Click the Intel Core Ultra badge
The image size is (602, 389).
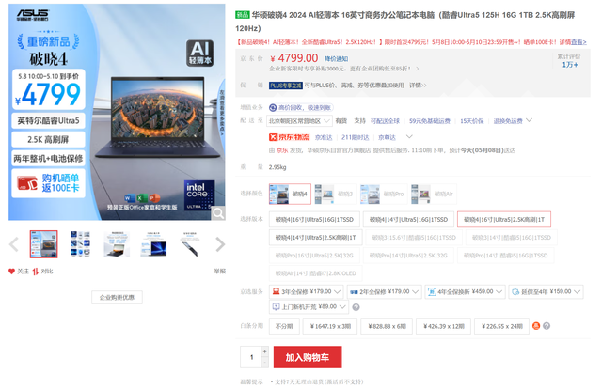point(198,195)
